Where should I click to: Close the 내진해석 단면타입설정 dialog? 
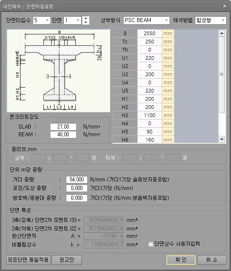point(224,6)
